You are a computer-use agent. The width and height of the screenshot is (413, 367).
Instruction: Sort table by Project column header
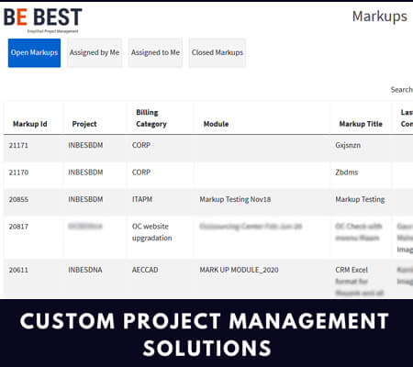(x=84, y=124)
